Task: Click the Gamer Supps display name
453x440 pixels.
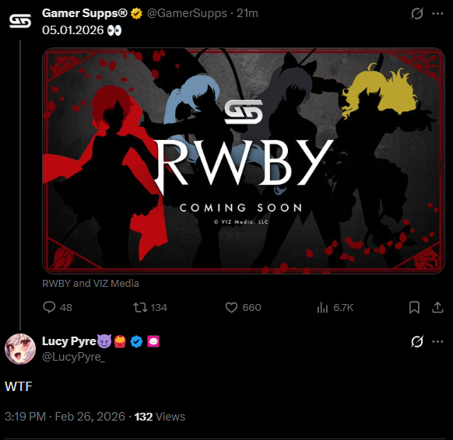Action: [85, 13]
